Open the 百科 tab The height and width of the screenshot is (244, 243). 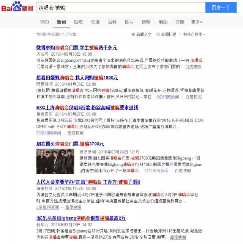(x=112, y=22)
